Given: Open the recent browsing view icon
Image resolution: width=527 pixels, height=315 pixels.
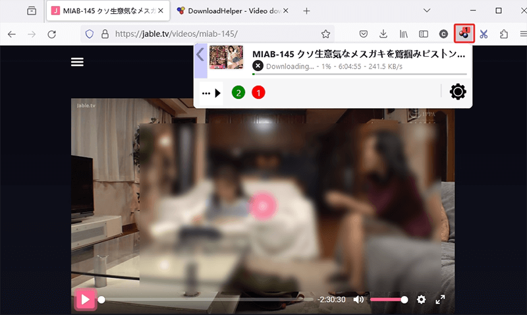Looking at the screenshot, I should (x=32, y=11).
